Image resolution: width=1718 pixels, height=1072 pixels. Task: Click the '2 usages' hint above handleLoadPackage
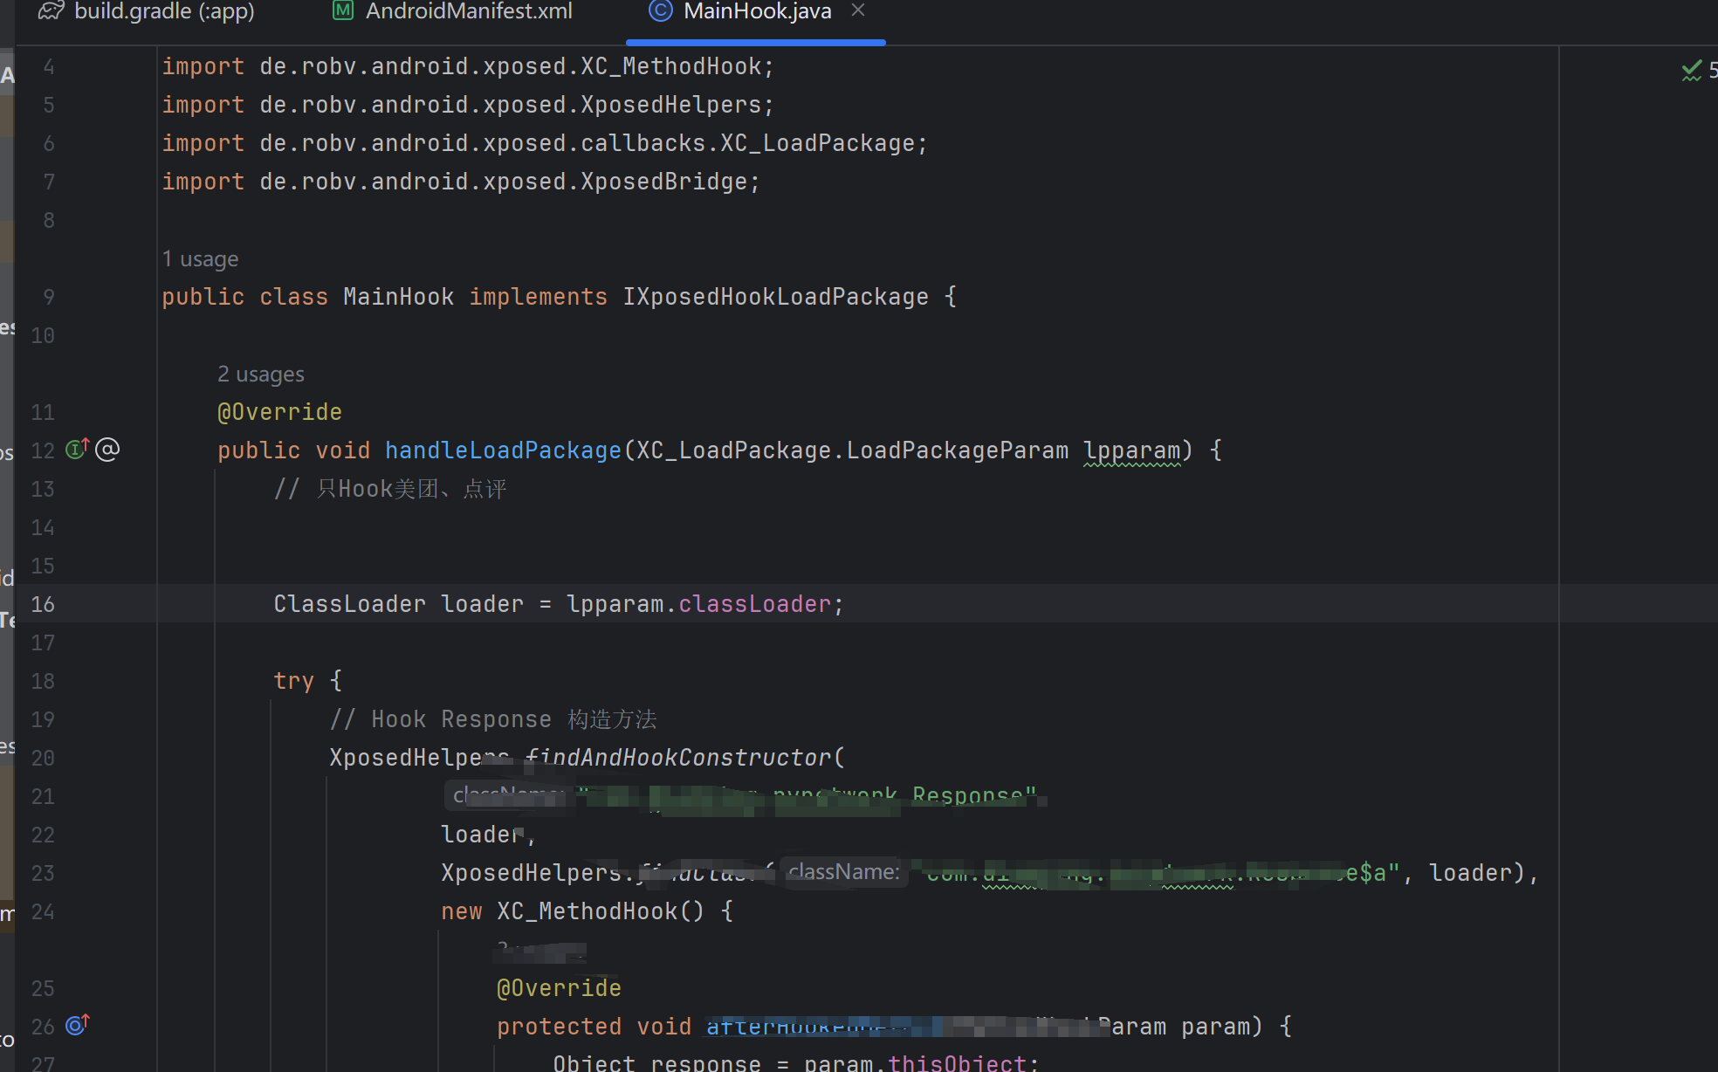tap(260, 375)
